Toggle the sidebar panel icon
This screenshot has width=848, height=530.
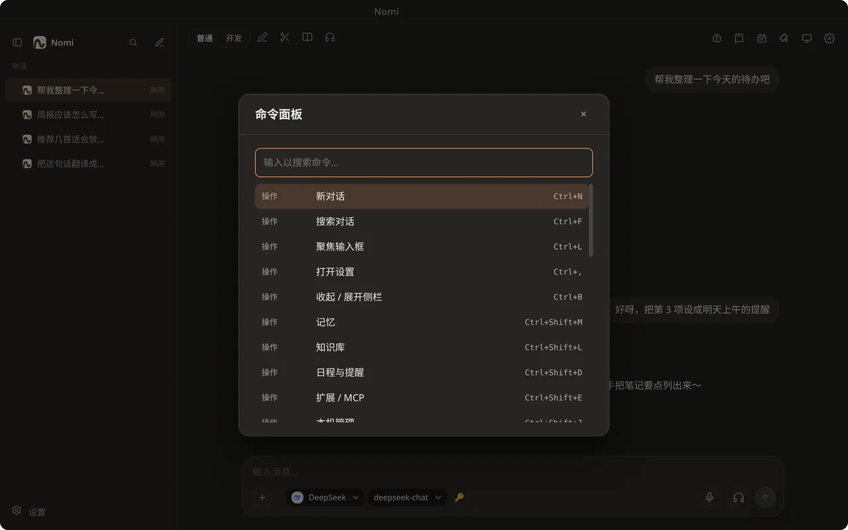17,42
